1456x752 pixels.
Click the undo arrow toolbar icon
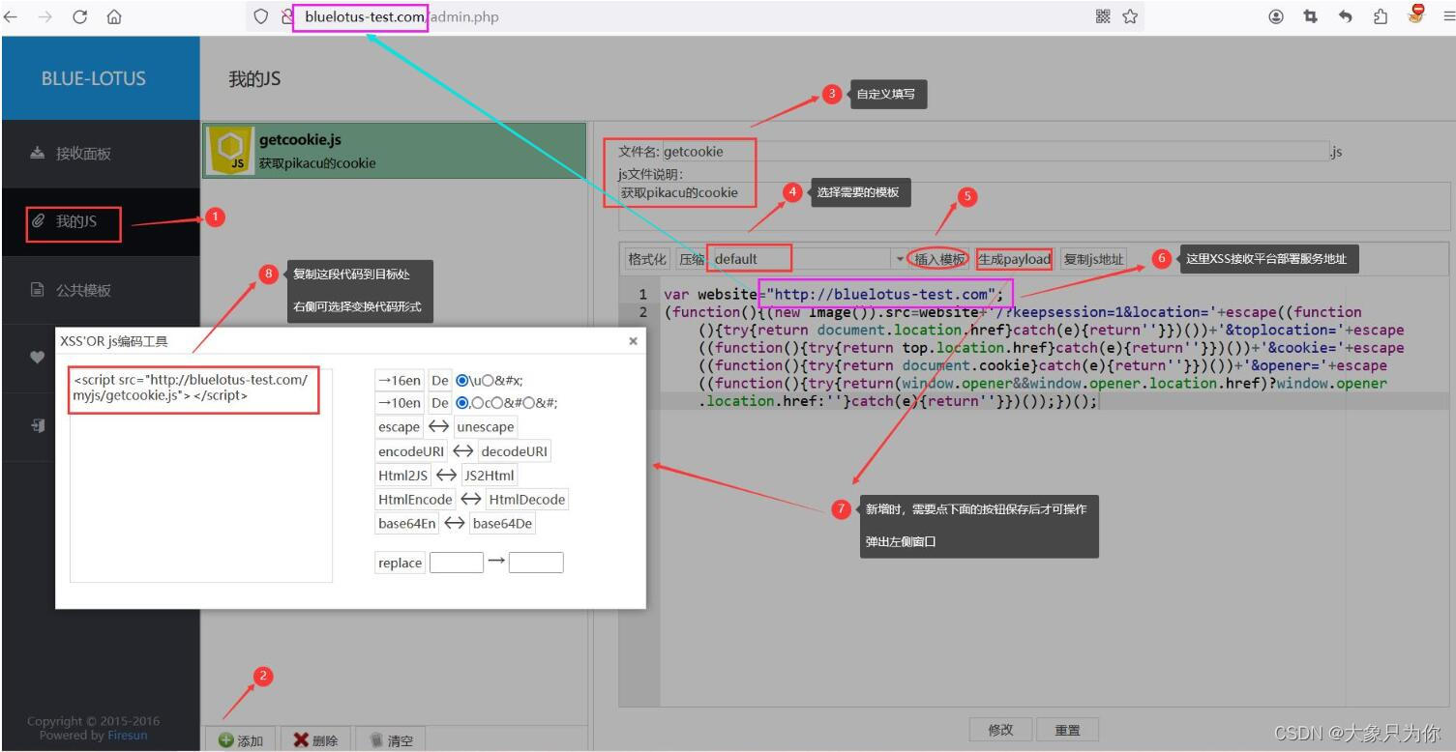point(1346,16)
